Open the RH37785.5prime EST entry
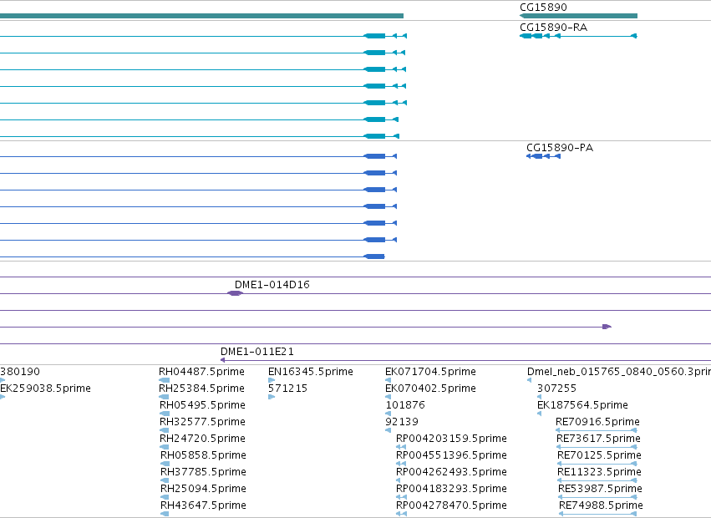 point(203,472)
